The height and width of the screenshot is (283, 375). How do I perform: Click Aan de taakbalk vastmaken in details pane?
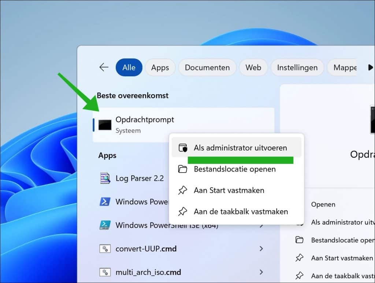343,276
